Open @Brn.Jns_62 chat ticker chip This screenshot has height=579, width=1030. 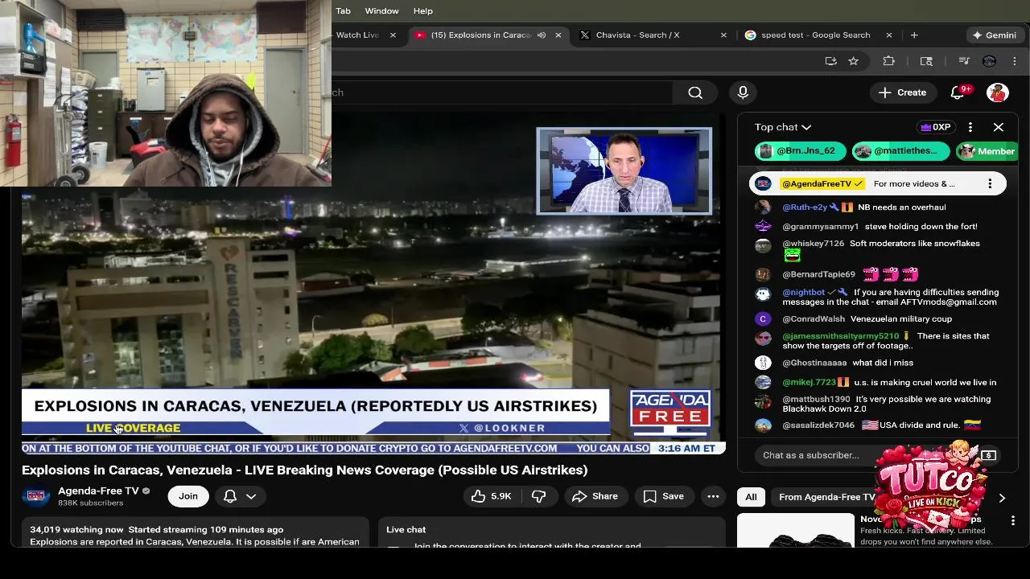click(x=801, y=151)
